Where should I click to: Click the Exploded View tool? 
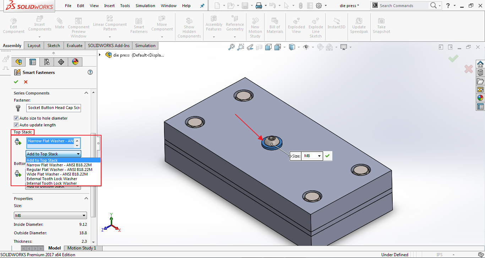tap(296, 26)
